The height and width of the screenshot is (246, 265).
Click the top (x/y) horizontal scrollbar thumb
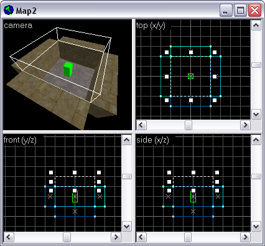pyautogui.click(x=188, y=125)
